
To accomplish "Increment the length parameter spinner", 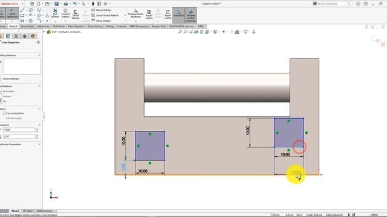I will coord(37,129).
